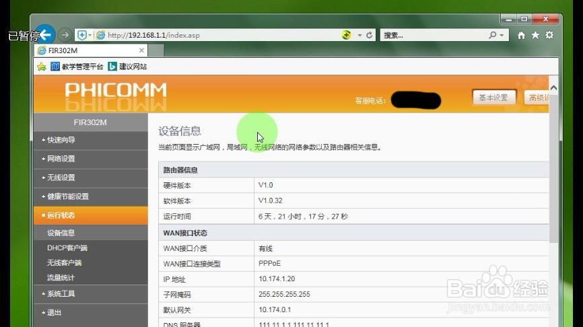This screenshot has width=583, height=327.
Task: Click the PHICOMM logo
Action: click(116, 90)
